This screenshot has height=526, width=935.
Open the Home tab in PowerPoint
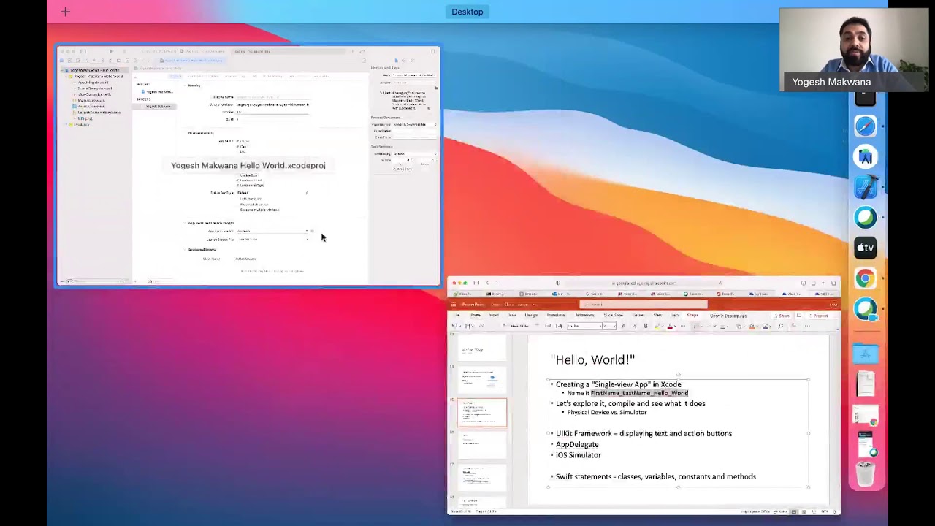pos(475,316)
